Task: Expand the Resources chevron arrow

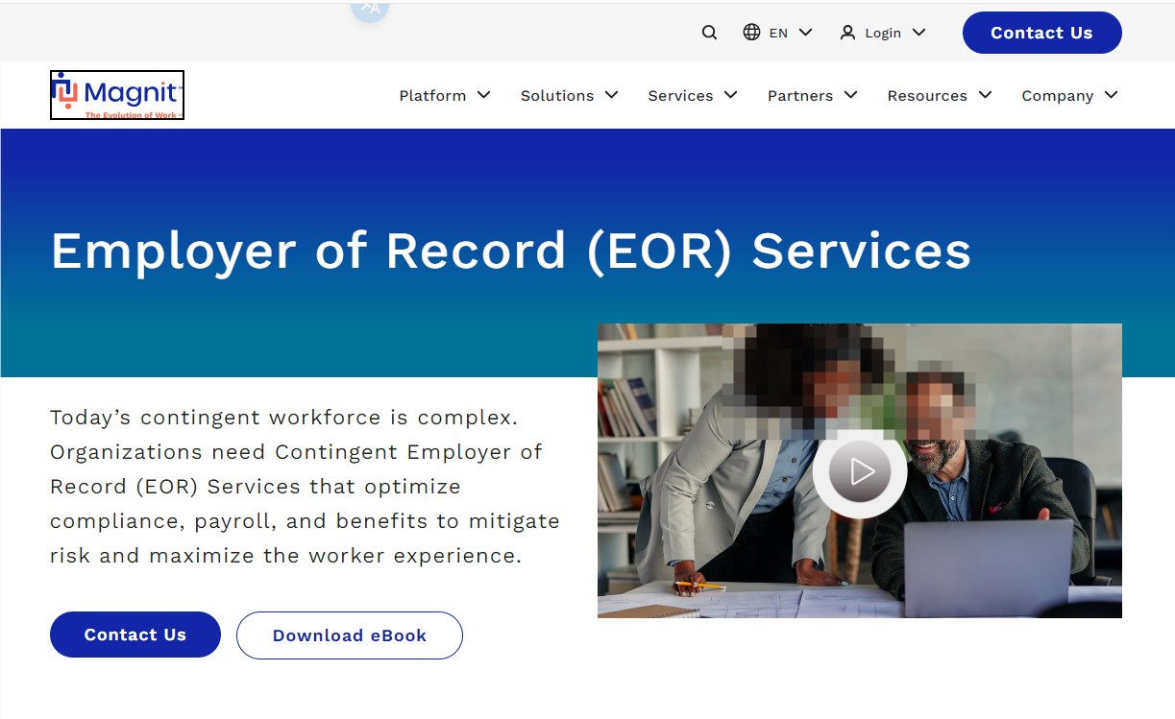Action: click(985, 95)
